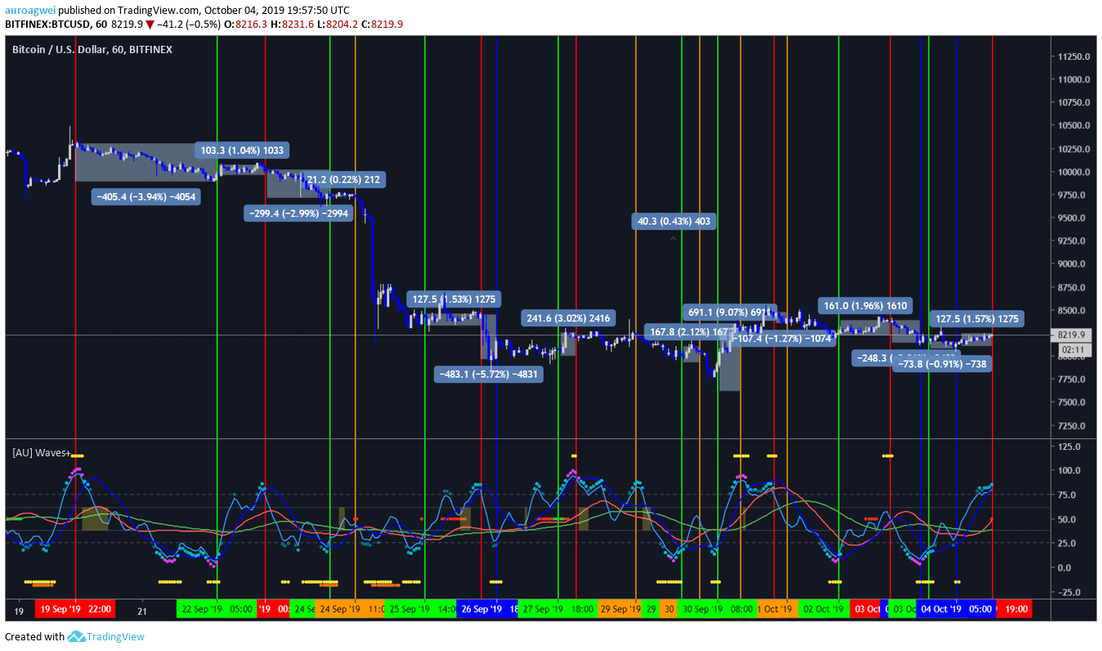The height and width of the screenshot is (651, 1102).
Task: Select measurement label 40.3 (0.43%) 403
Action: pyautogui.click(x=674, y=222)
